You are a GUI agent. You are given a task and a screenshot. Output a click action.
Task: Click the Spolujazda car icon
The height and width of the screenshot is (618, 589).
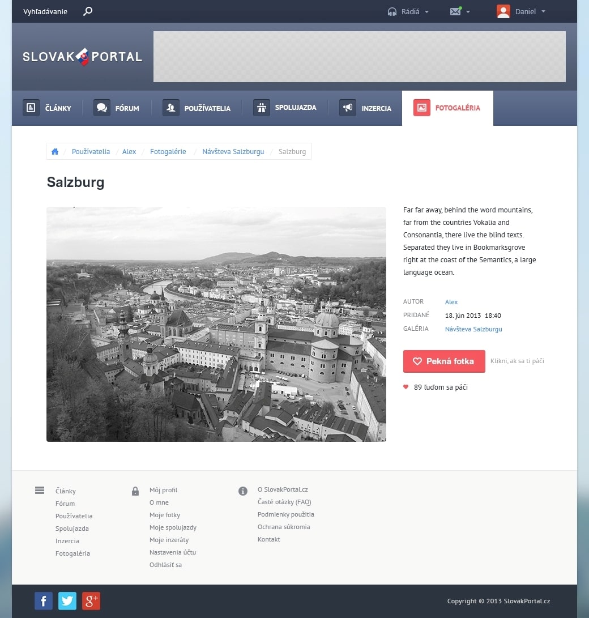click(x=261, y=108)
